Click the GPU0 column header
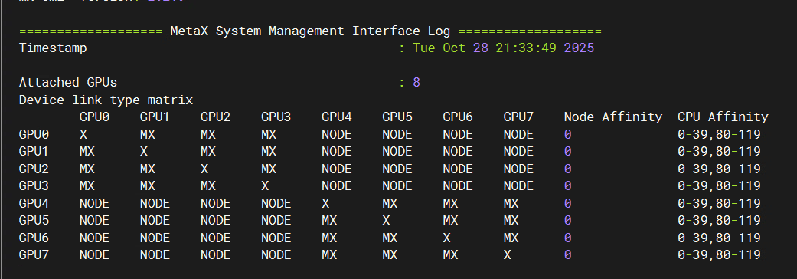The width and height of the screenshot is (797, 279). pyautogui.click(x=94, y=117)
